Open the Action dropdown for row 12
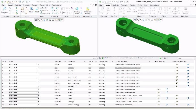196x109 pixels. click(x=38, y=102)
